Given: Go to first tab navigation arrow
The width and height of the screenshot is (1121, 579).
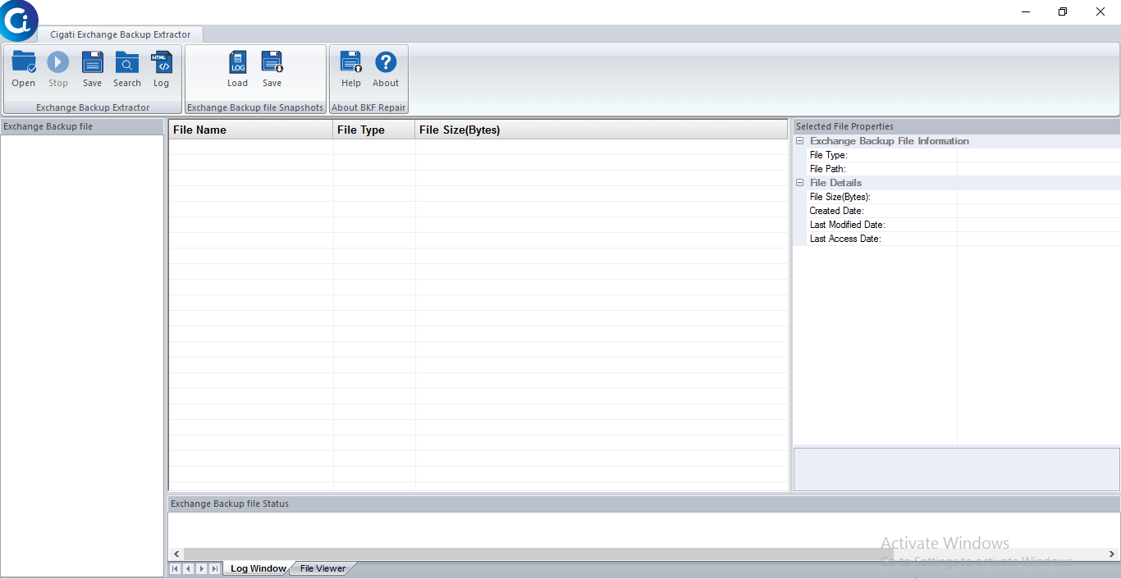Looking at the screenshot, I should coord(176,568).
